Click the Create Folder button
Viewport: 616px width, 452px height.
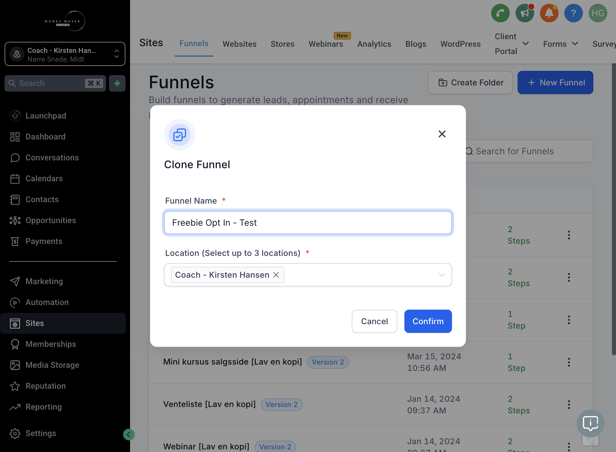coord(470,82)
